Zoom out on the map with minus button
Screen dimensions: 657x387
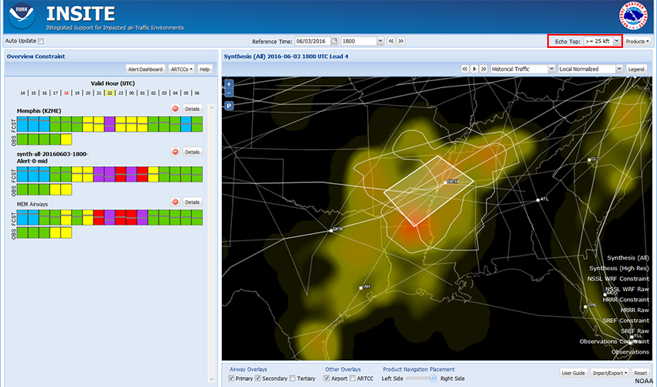pos(229,93)
